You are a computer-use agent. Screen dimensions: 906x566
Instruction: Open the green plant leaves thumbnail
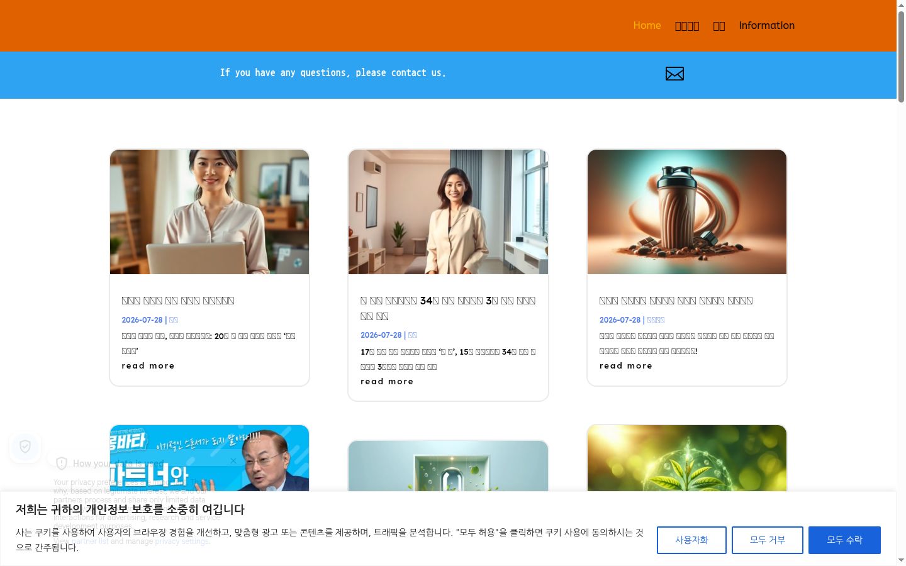point(687,458)
